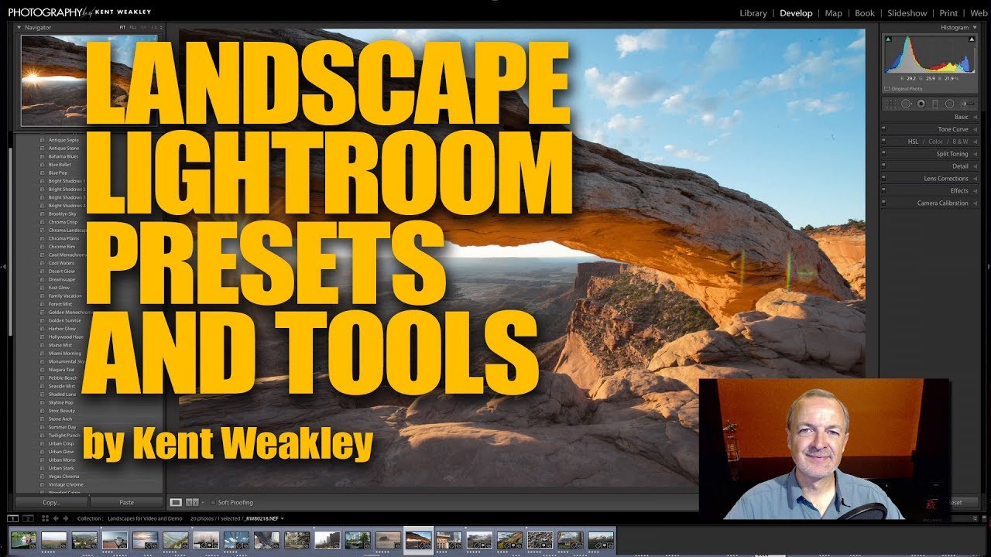991x557 pixels.
Task: Collapse the Navigator panel triangle
Action: (x=19, y=28)
